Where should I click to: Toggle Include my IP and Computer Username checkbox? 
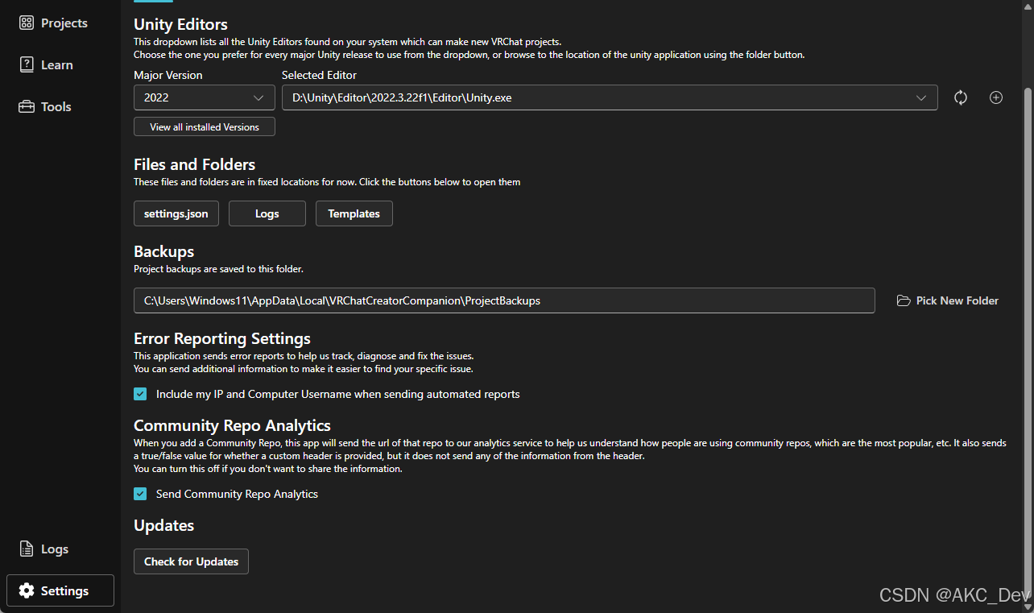140,394
